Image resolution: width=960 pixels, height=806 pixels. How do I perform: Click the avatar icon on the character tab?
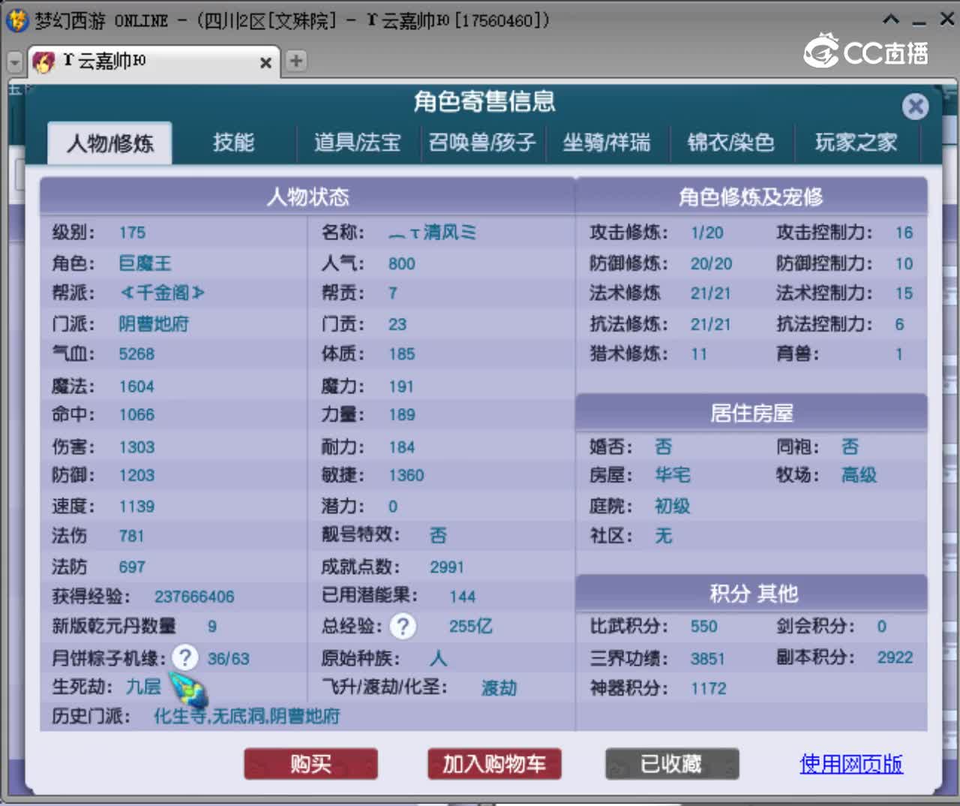pos(44,62)
